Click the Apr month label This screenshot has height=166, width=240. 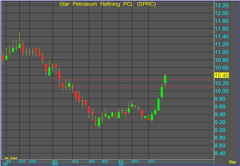pyautogui.click(x=5, y=164)
